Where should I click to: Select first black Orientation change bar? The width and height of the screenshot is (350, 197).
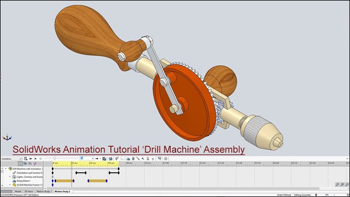81,173
